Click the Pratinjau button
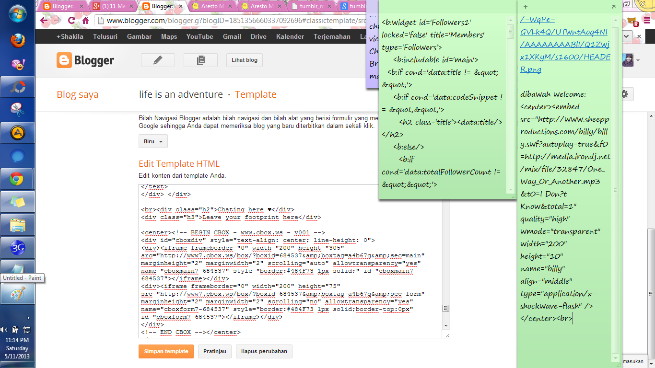 (x=215, y=351)
